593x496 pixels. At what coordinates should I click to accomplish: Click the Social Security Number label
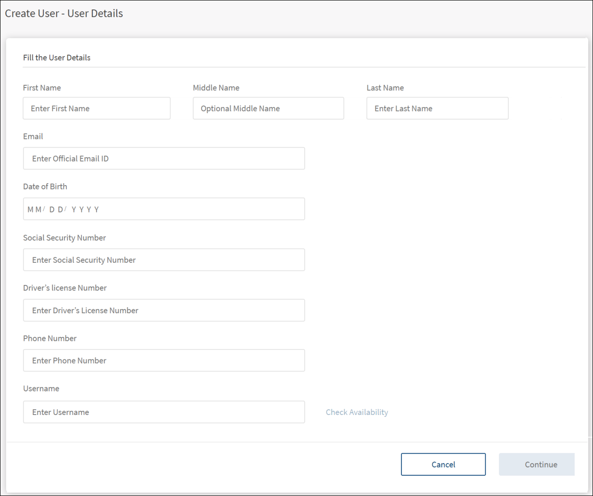point(65,238)
